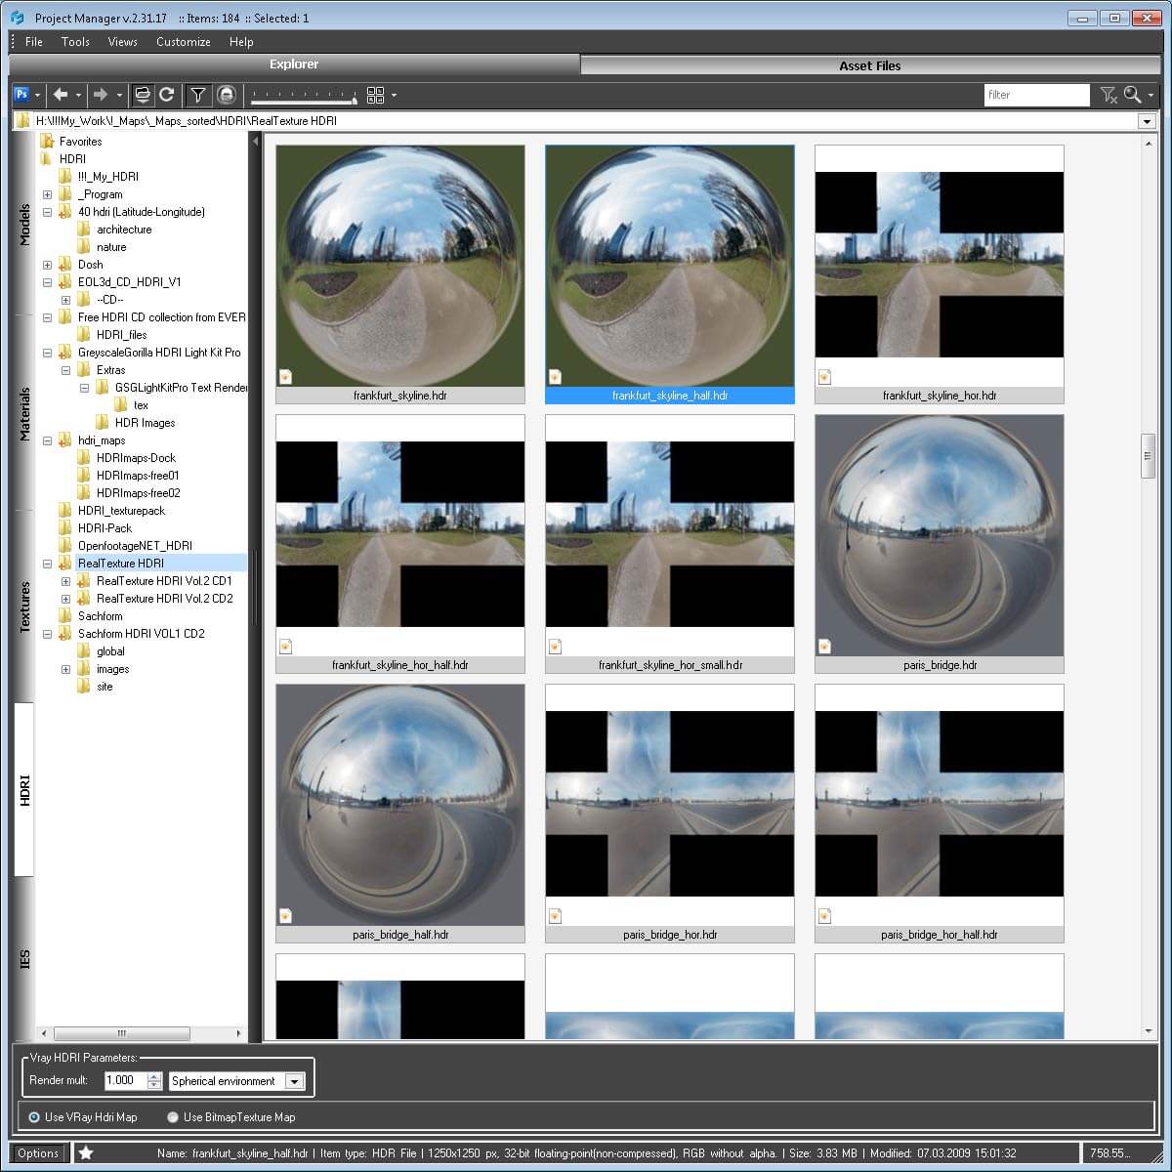Click the Options button

tap(37, 1152)
